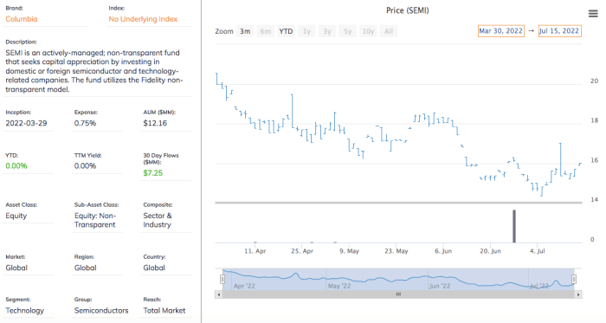The width and height of the screenshot is (606, 323).
Task: Click the navigator right range handle
Action: (574, 279)
